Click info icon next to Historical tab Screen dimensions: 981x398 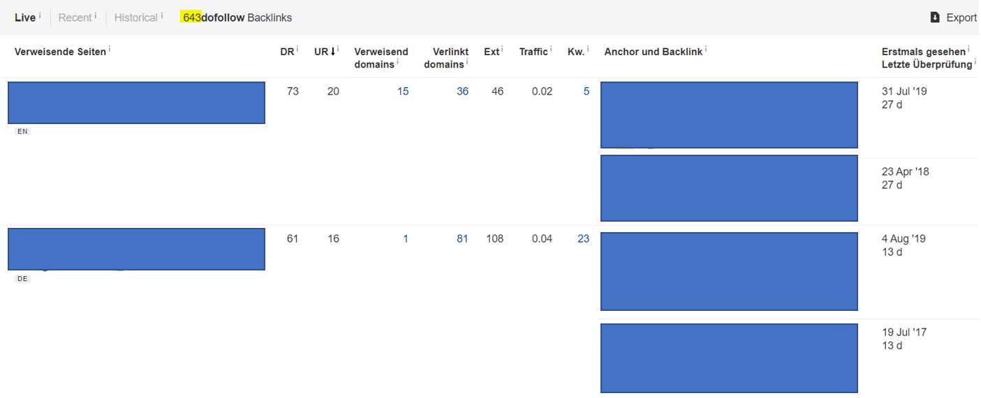click(162, 15)
